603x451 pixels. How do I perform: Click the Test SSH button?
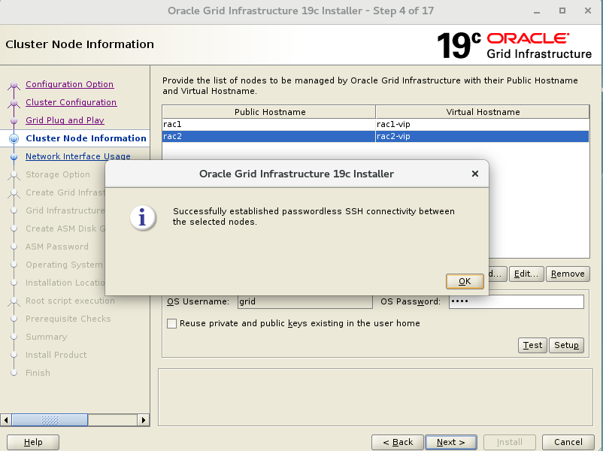pyautogui.click(x=532, y=345)
